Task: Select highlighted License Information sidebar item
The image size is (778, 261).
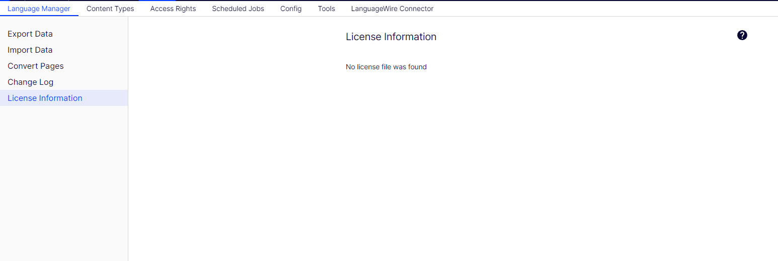Action: coord(45,98)
